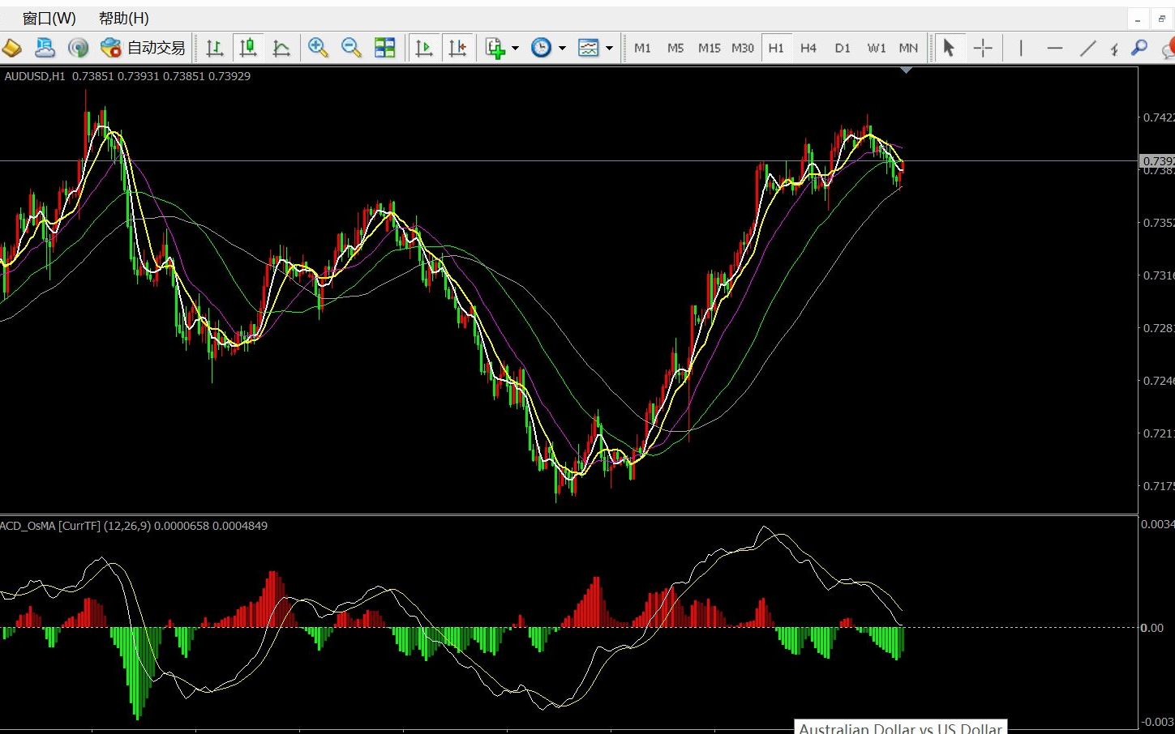The width and height of the screenshot is (1175, 734).
Task: Click the chart shift triangle marker
Action: click(907, 70)
